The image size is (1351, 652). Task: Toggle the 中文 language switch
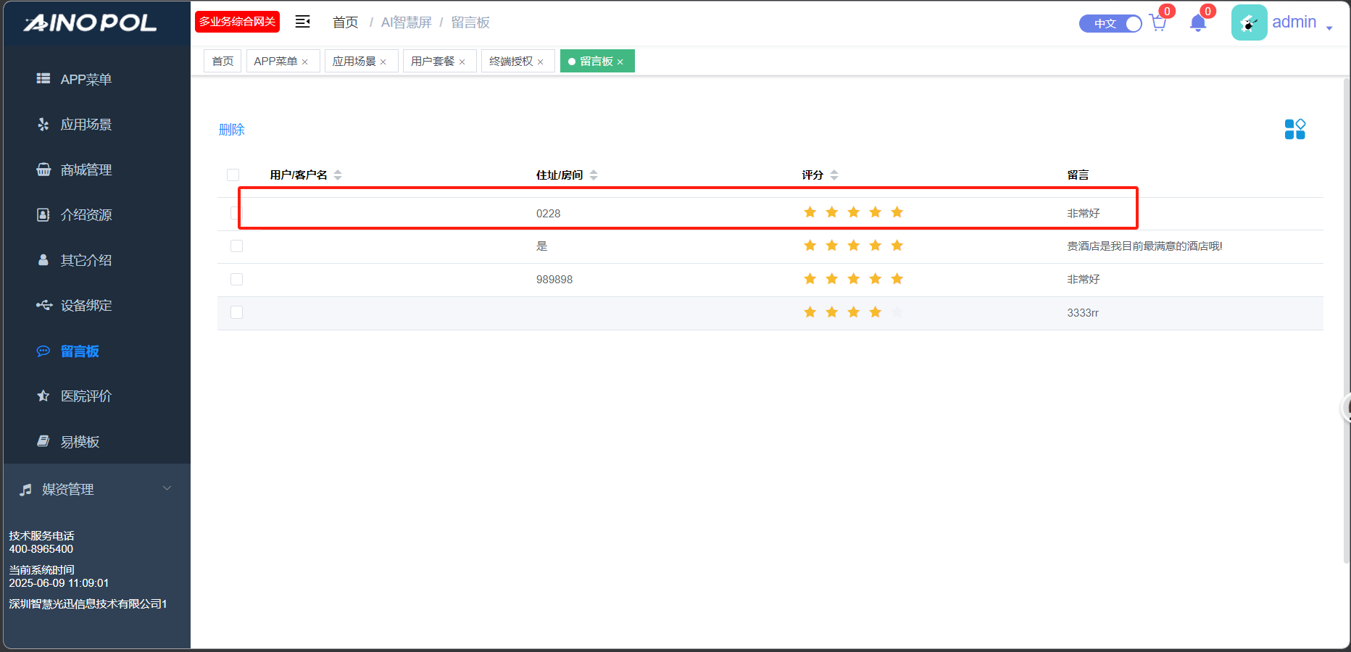pyautogui.click(x=1110, y=24)
